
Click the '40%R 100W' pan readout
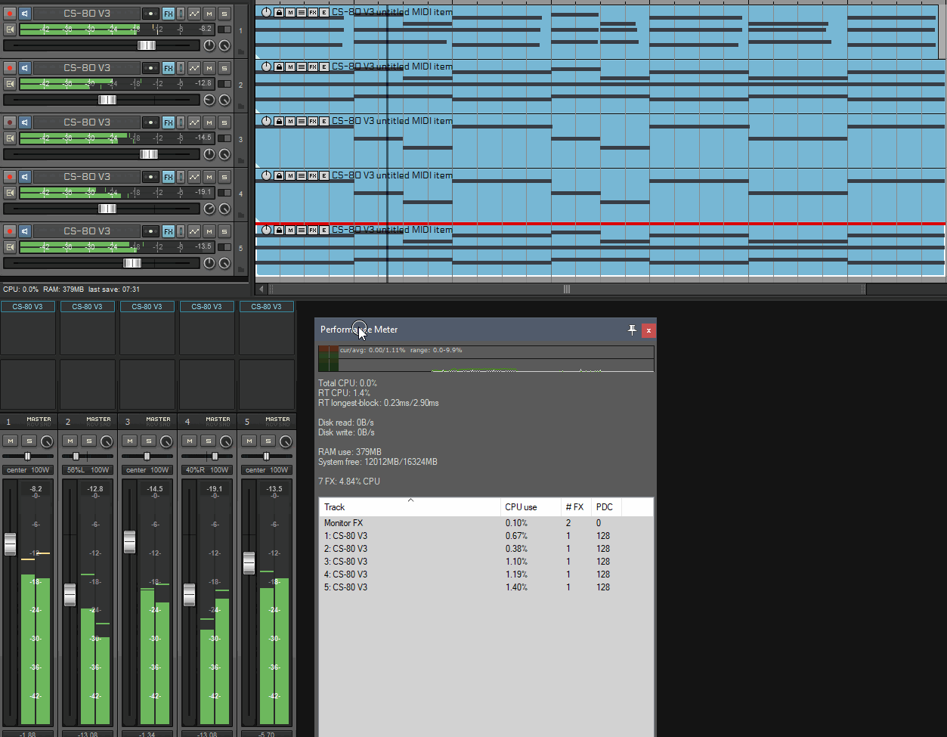(x=207, y=470)
